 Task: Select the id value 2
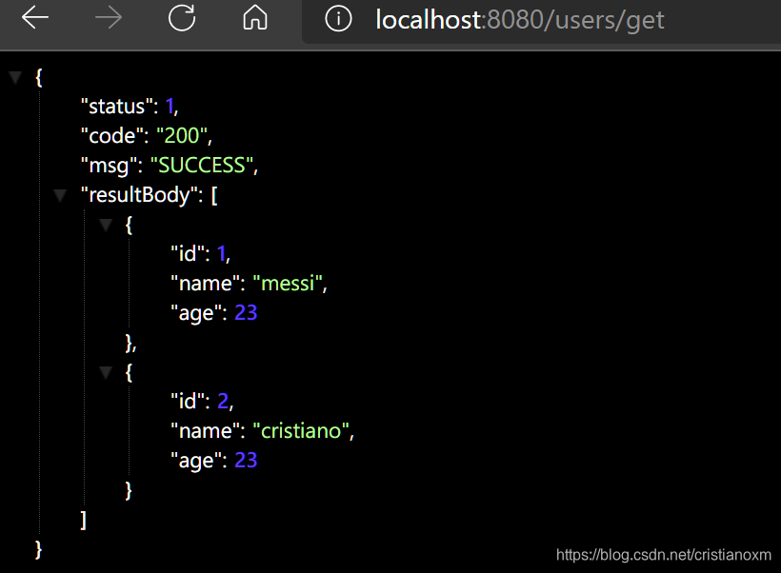[223, 401]
